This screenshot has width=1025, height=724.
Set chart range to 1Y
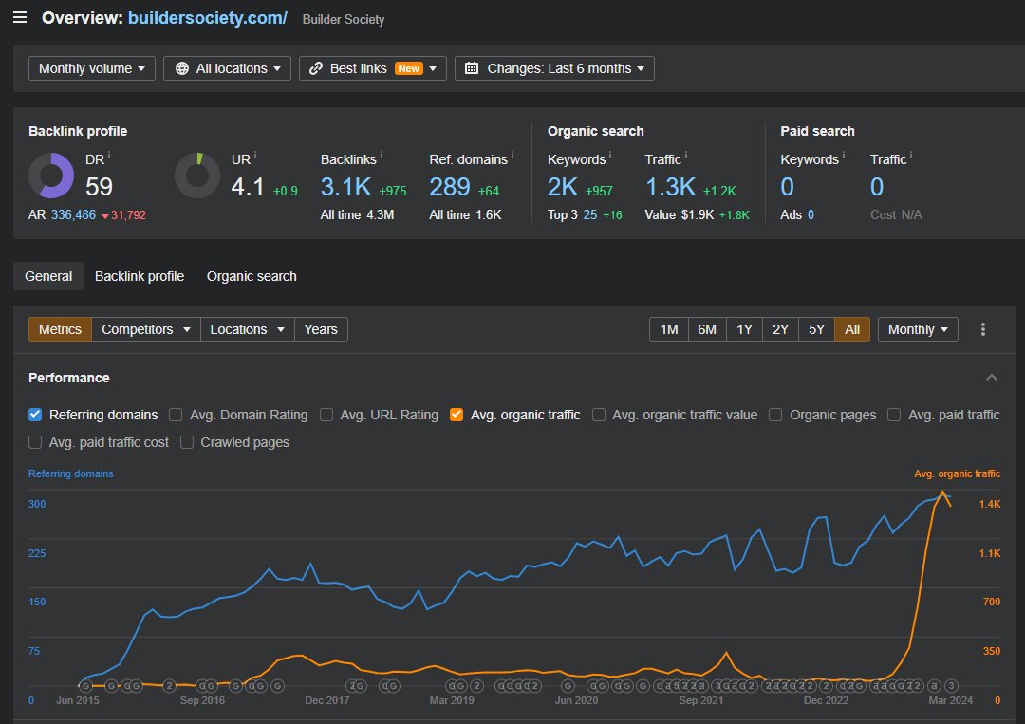(x=744, y=329)
